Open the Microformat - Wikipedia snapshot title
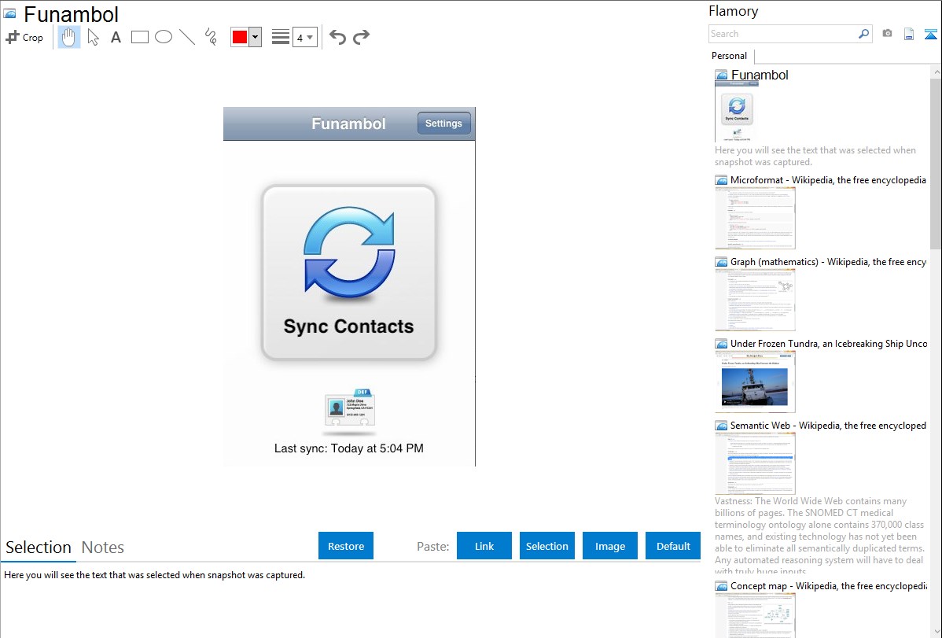Viewport: 942px width, 638px height. 828,180
